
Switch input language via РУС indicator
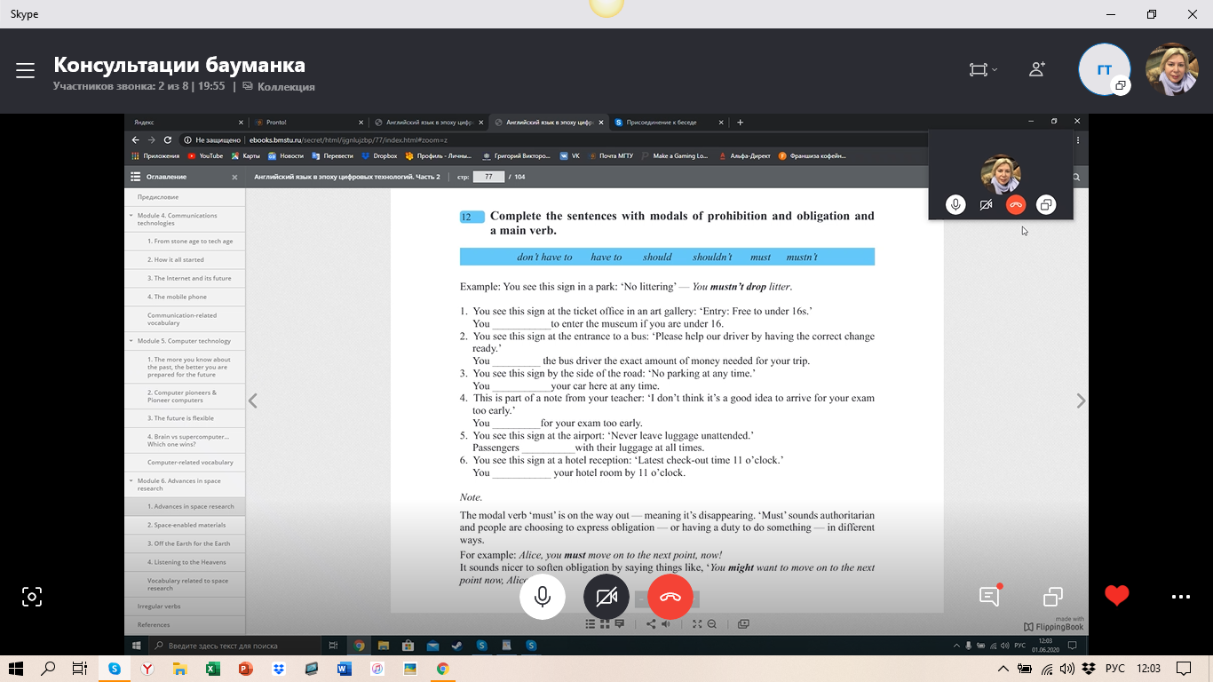[1114, 669]
